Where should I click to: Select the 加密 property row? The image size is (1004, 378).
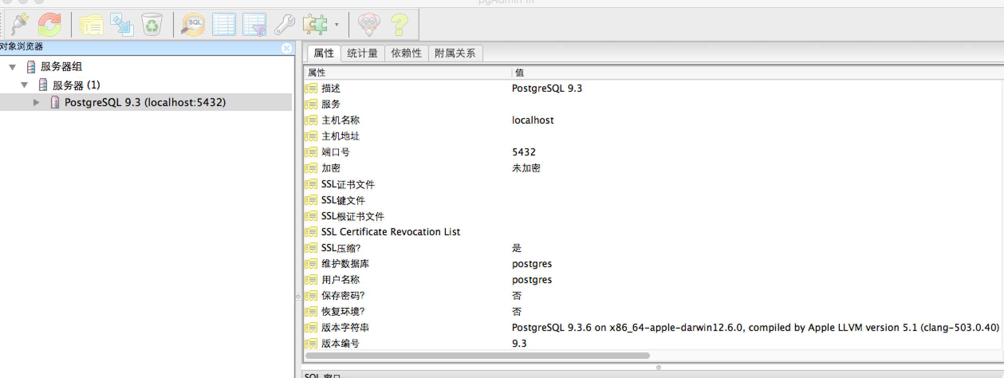[x=654, y=168]
